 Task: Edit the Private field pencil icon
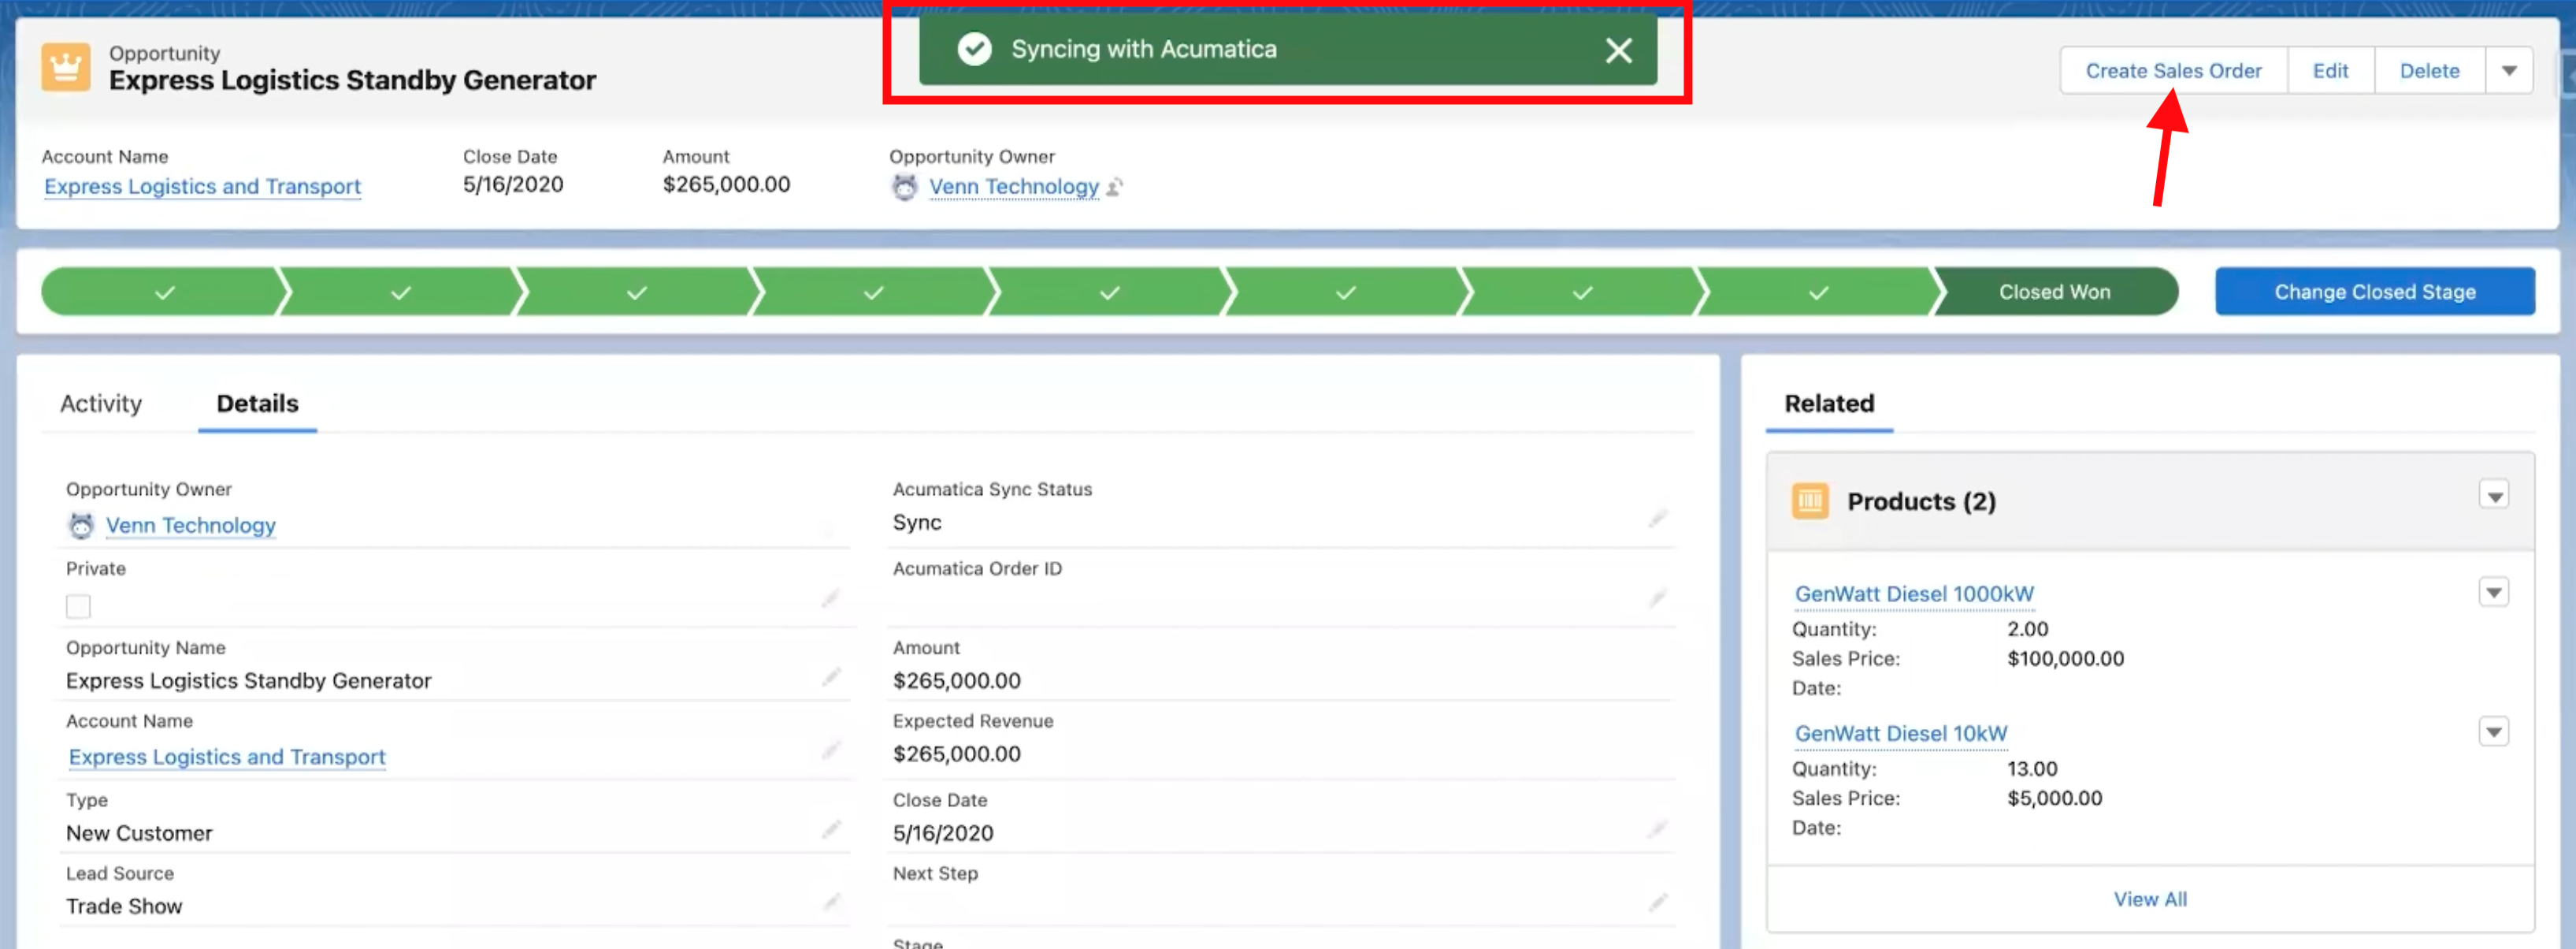click(x=830, y=598)
